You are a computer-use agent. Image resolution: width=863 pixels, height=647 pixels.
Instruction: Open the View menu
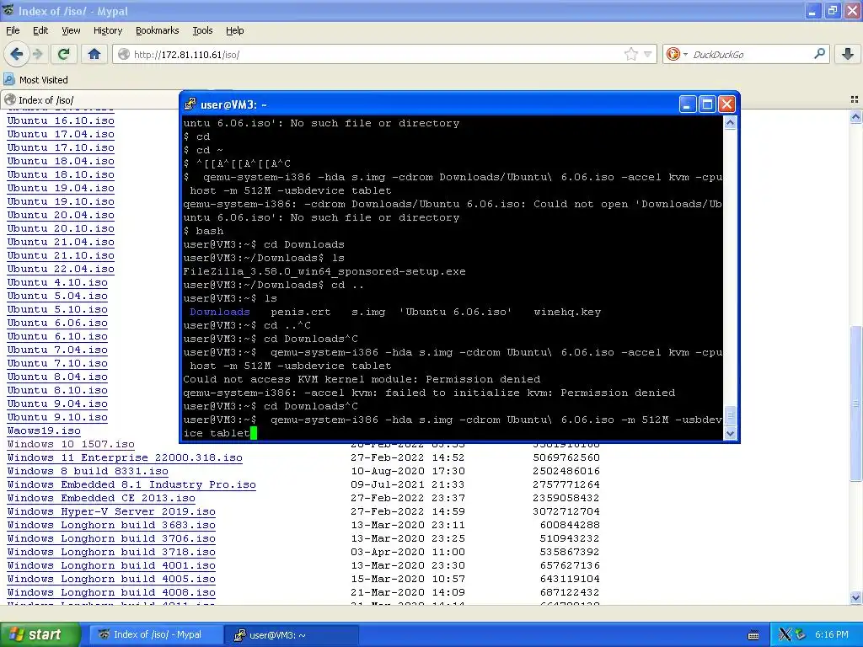coord(71,30)
